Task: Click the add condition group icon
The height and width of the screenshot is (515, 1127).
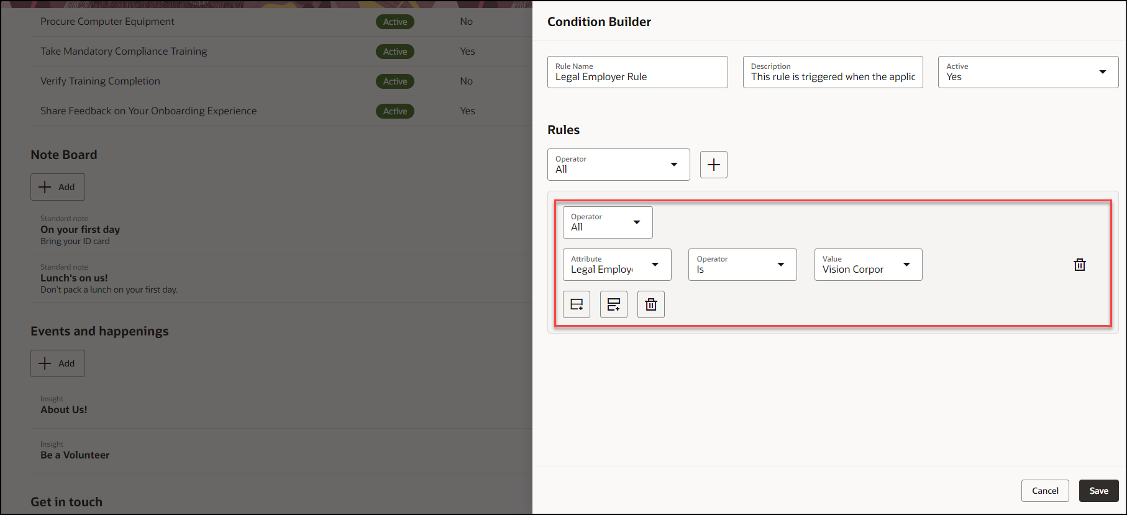Action: pos(614,304)
